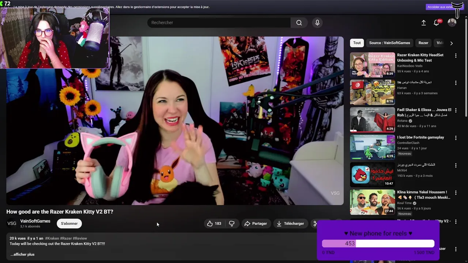Viewport: 468px width, 263px height.
Task: Open the account avatar menu
Action: click(x=452, y=23)
